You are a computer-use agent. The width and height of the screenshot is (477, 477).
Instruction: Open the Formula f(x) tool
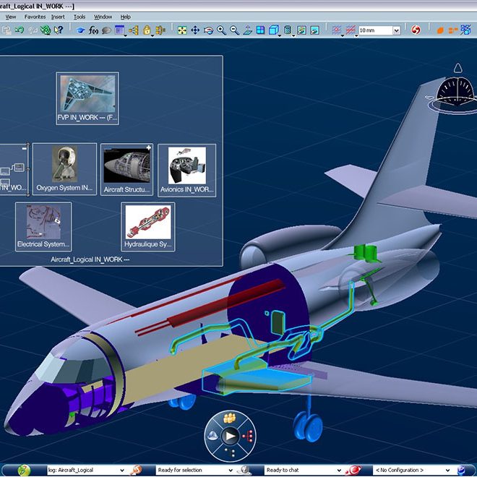(x=93, y=30)
